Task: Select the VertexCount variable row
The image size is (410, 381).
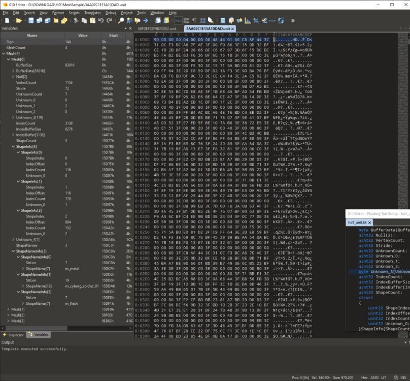Action: [26, 82]
